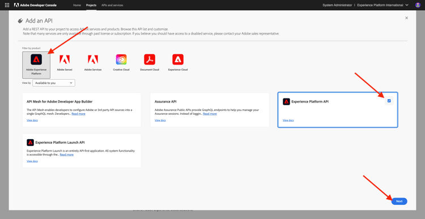
Task: Select the Assurance API card title
Action: [x=165, y=102]
